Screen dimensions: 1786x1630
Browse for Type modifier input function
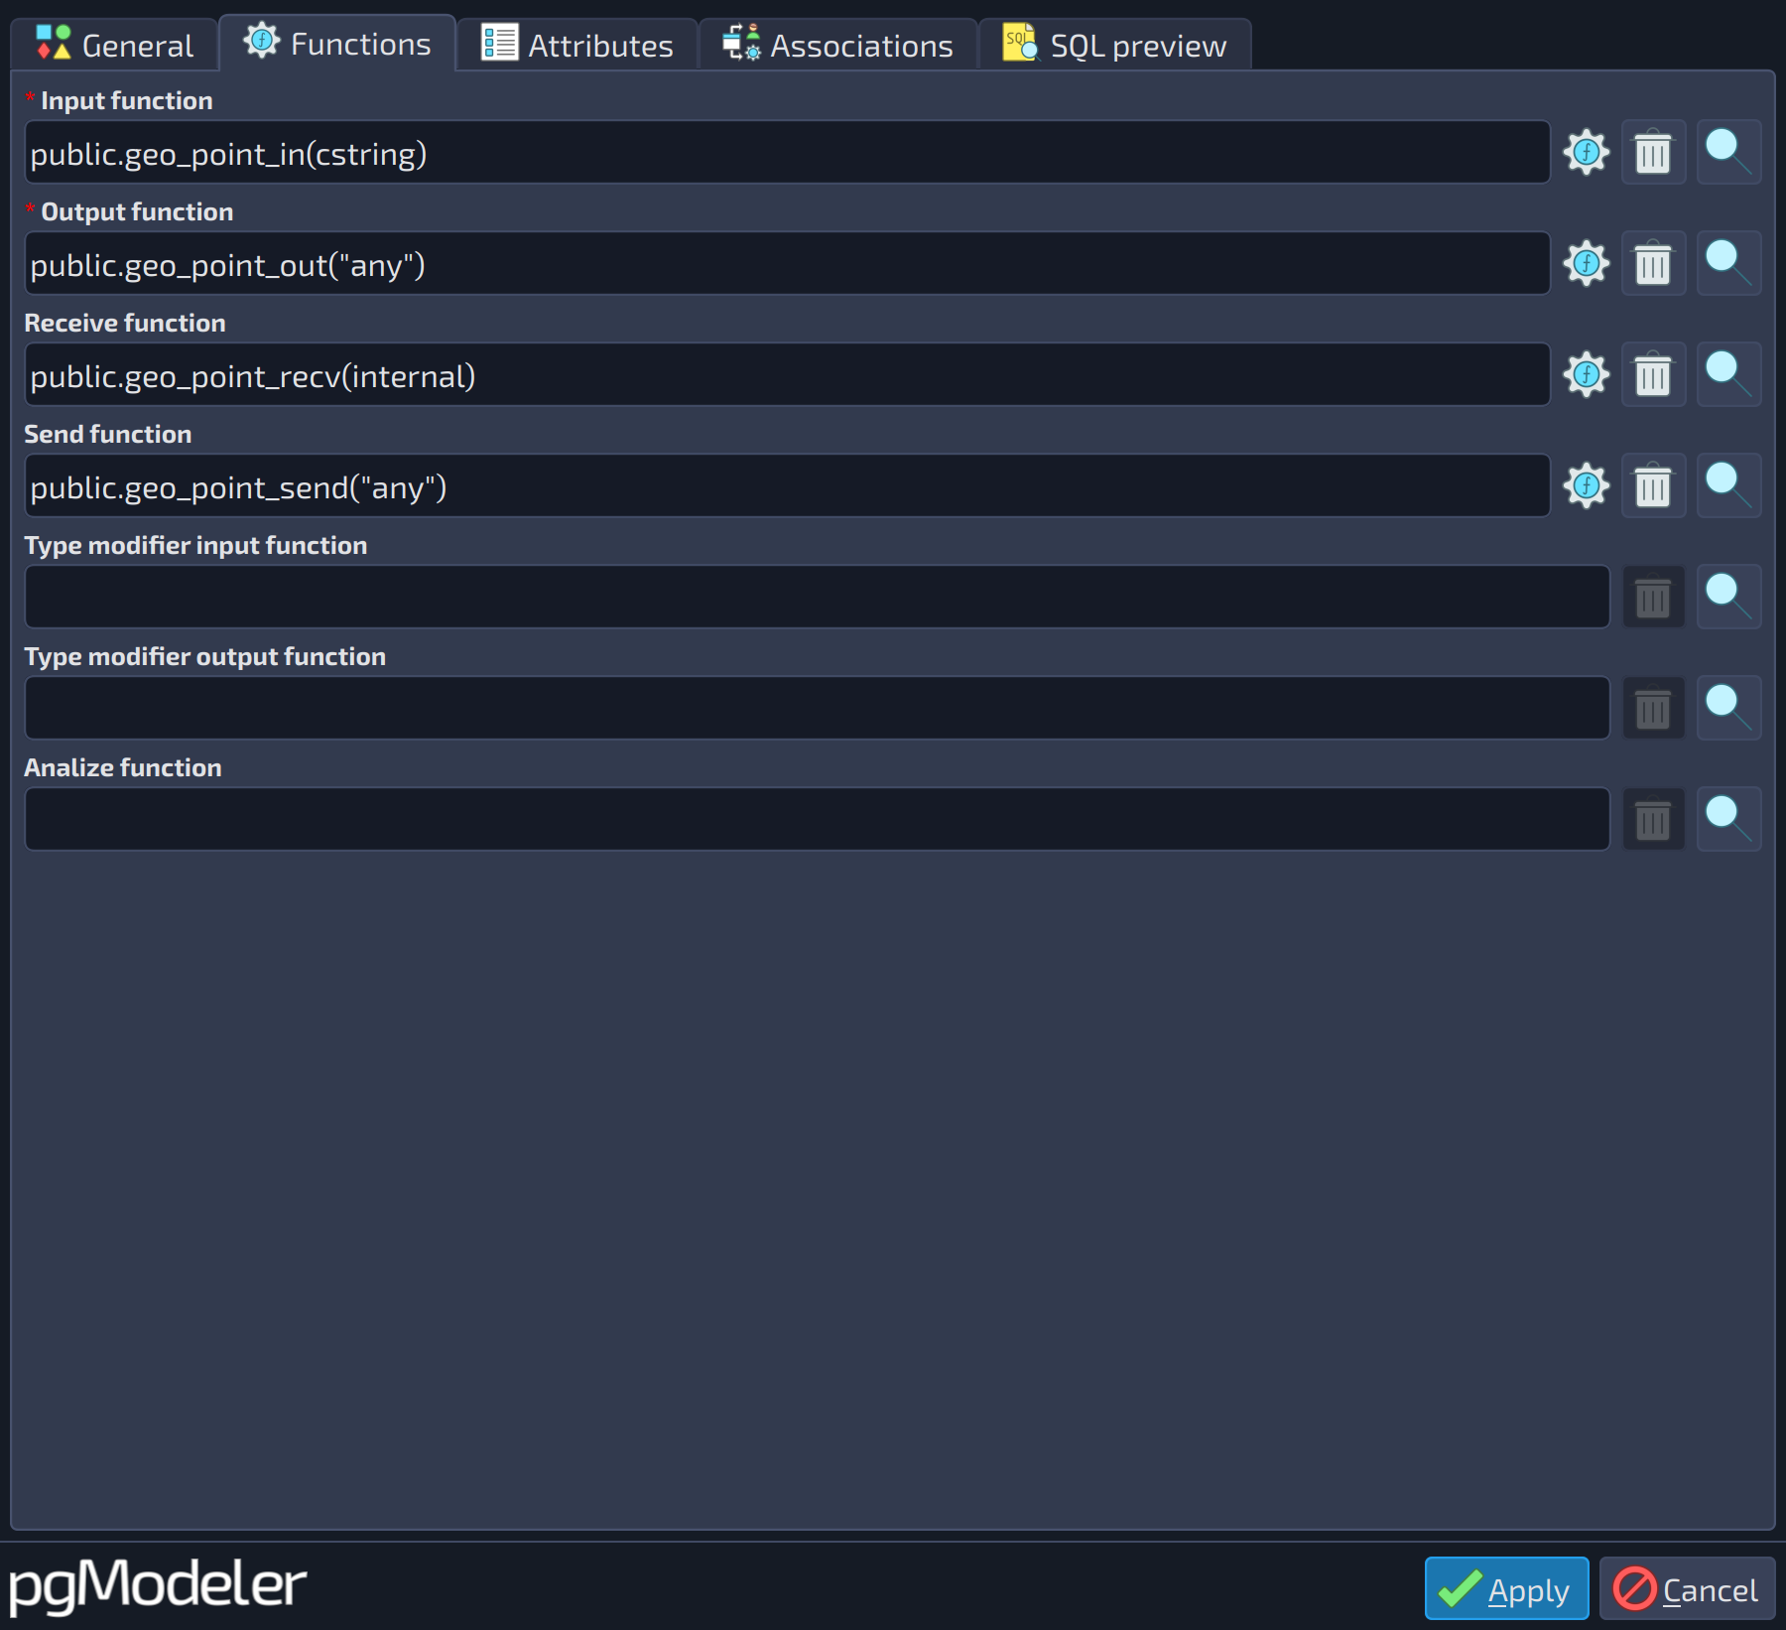[1728, 598]
